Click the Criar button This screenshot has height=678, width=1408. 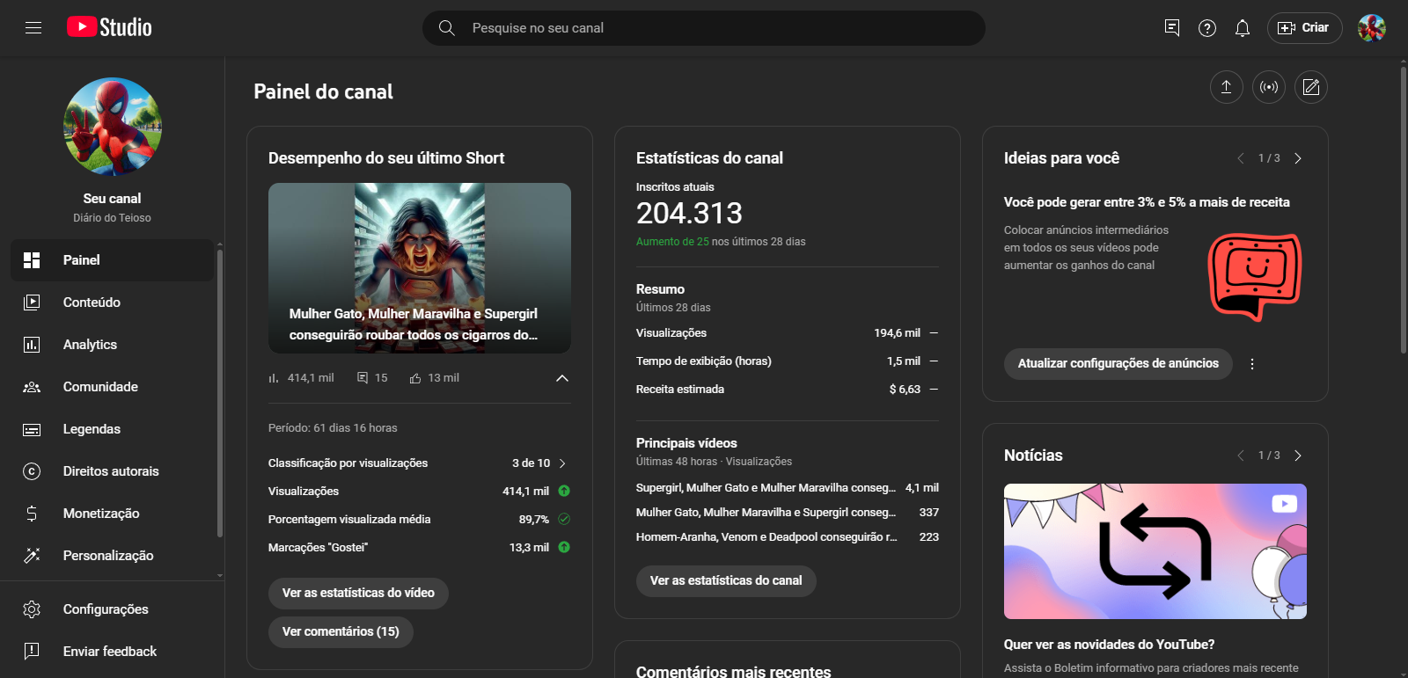[1304, 28]
